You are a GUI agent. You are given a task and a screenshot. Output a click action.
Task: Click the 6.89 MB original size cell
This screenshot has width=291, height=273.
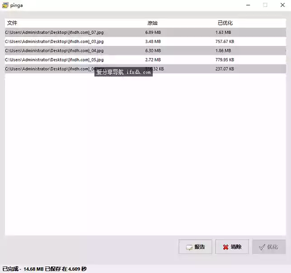(153, 32)
